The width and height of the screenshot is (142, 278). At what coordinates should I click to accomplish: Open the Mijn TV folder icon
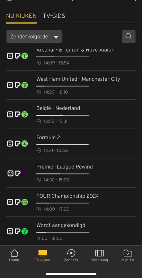[x=128, y=253]
